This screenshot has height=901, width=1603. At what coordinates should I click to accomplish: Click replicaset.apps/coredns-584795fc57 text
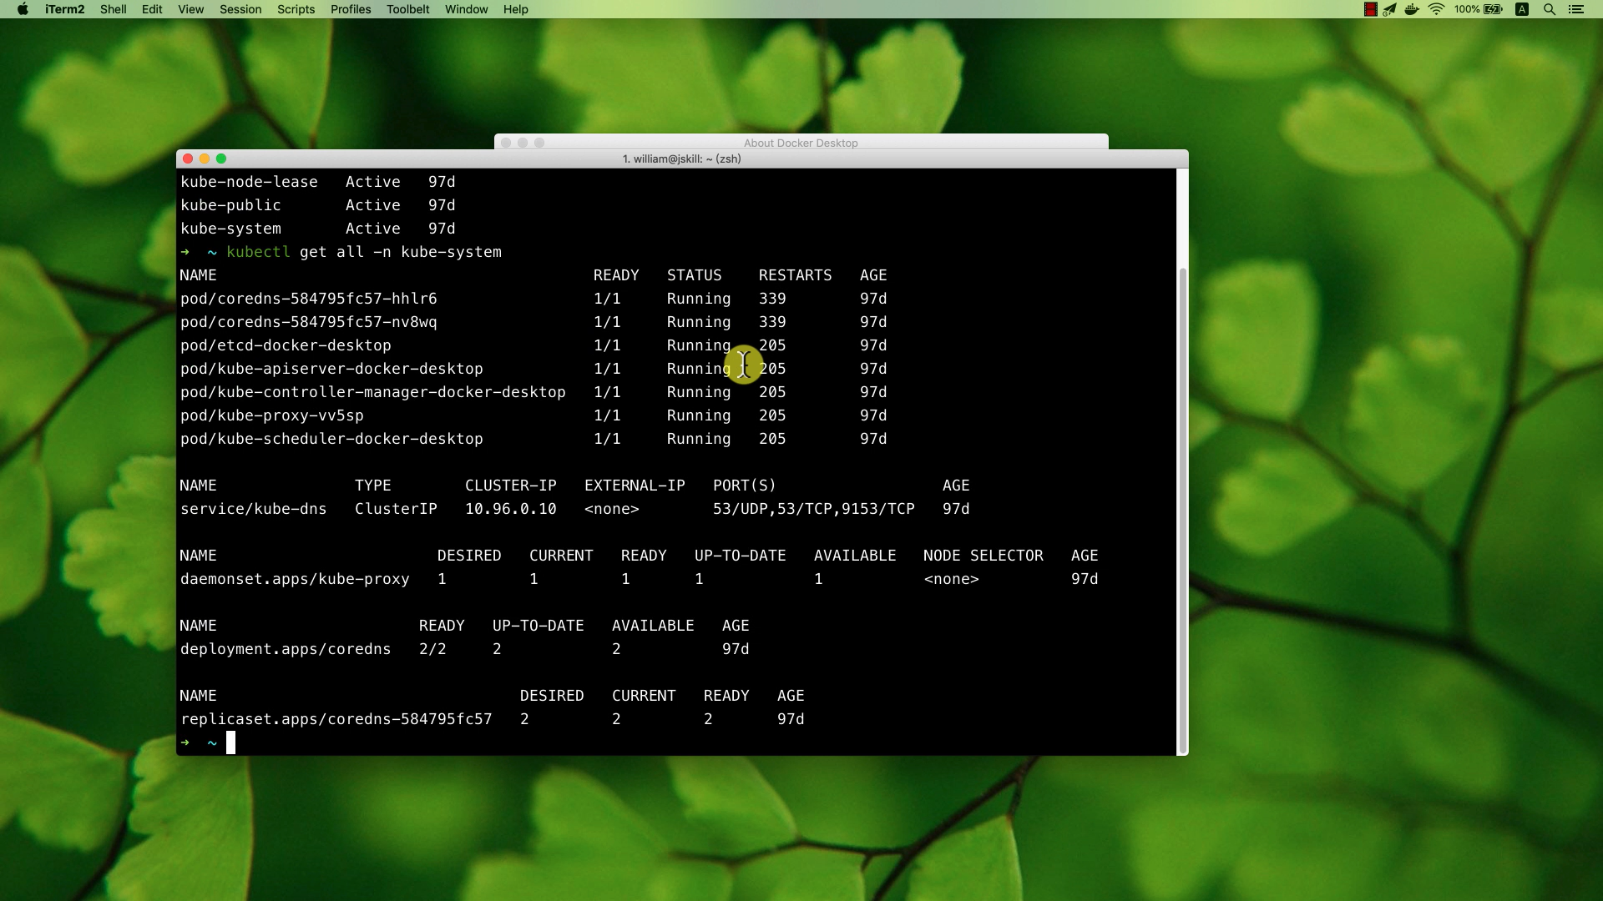coord(336,719)
